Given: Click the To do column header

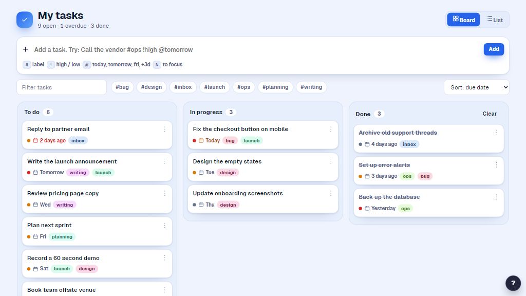Looking at the screenshot, I should pyautogui.click(x=32, y=112).
